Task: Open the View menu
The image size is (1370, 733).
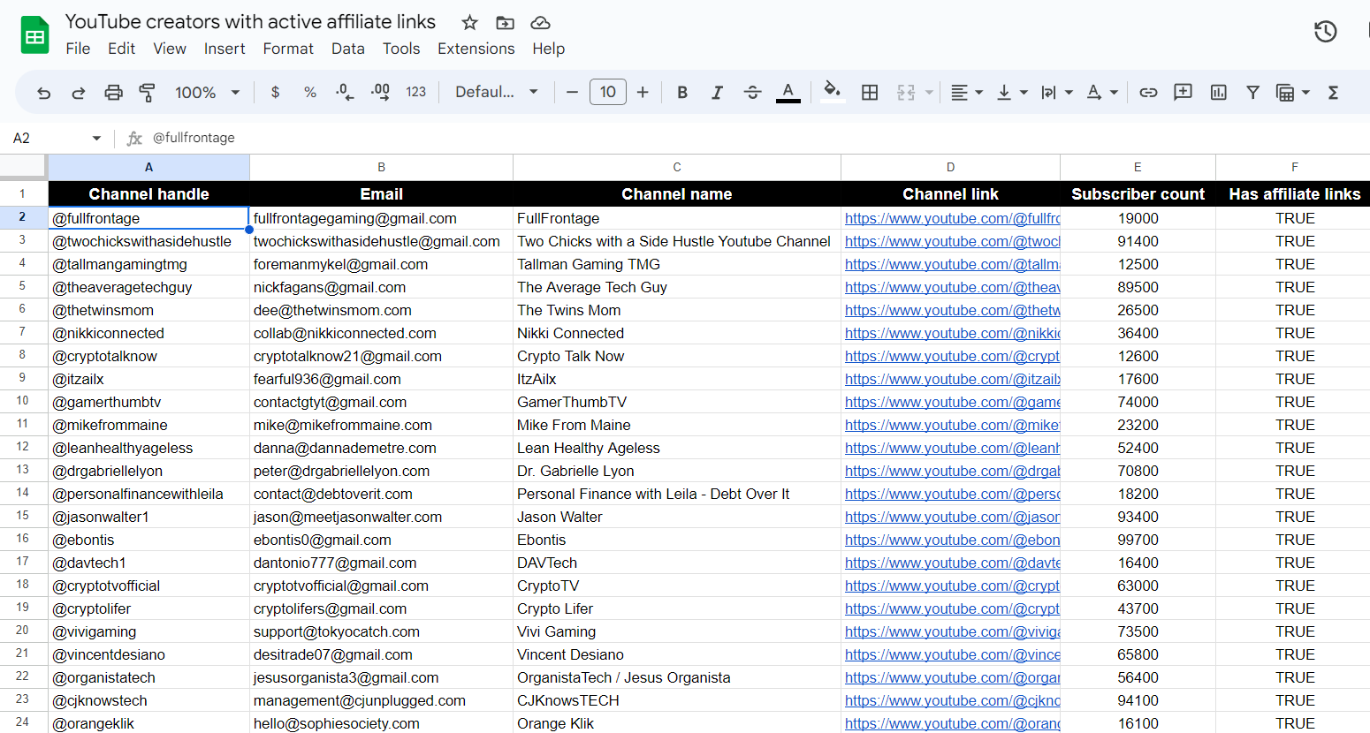Action: (x=170, y=49)
